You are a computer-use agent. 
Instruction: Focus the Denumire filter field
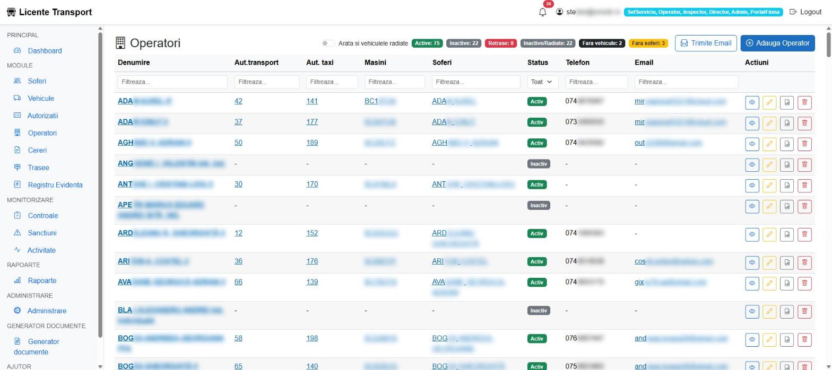(172, 82)
